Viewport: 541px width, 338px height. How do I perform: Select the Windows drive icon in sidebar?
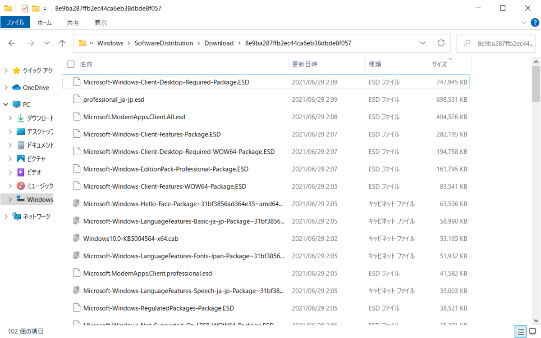click(21, 199)
